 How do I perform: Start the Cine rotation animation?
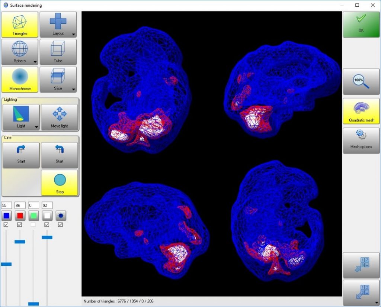[x=21, y=154]
